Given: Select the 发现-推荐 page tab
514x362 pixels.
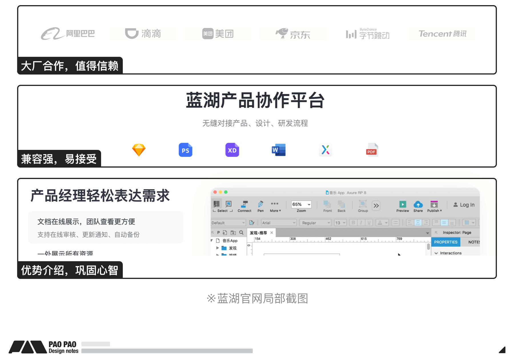Looking at the screenshot, I should click(x=258, y=233).
